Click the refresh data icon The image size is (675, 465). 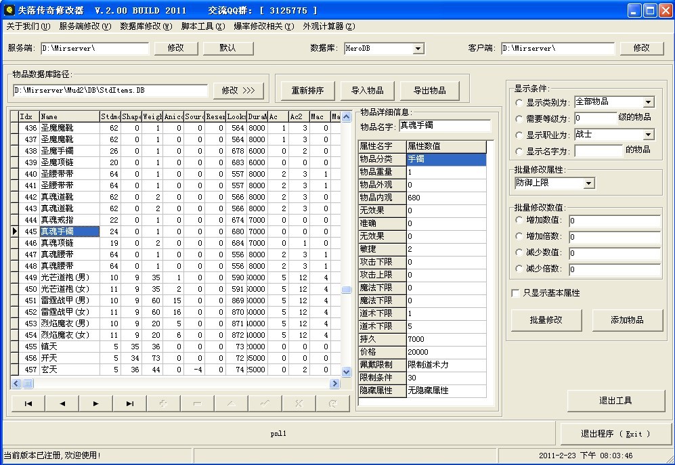pos(332,403)
